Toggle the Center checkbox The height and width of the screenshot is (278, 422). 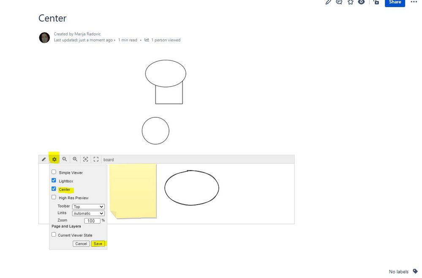point(54,189)
